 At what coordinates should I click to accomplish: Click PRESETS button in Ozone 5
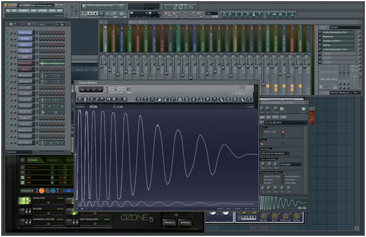(x=169, y=222)
